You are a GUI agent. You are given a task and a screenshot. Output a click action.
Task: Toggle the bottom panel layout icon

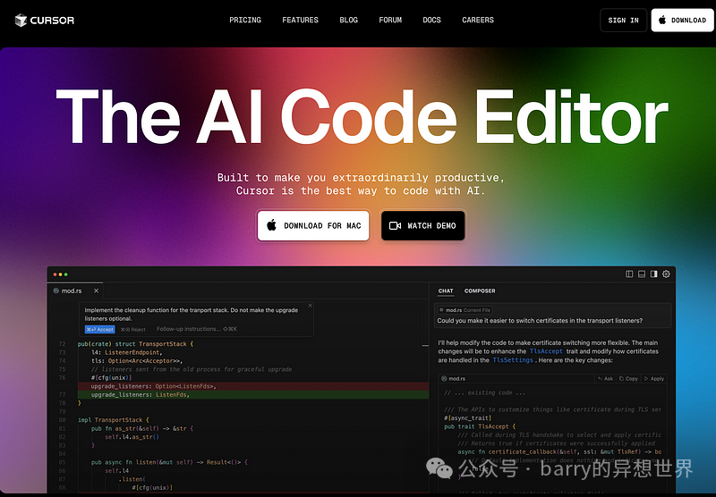click(x=642, y=274)
